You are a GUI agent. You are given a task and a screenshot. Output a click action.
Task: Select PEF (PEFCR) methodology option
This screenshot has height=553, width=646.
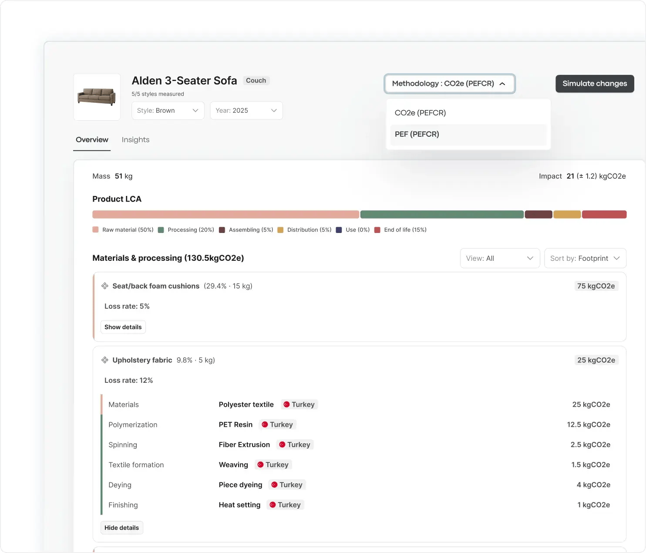(x=468, y=134)
